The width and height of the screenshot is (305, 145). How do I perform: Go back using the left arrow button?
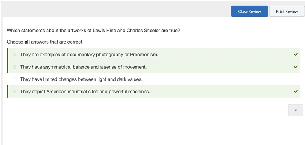(296, 110)
